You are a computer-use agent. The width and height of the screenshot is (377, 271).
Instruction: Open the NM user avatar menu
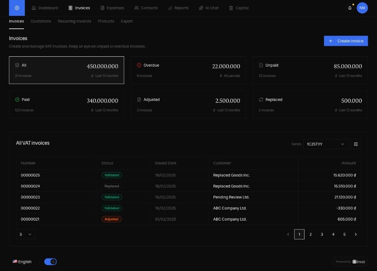click(362, 8)
